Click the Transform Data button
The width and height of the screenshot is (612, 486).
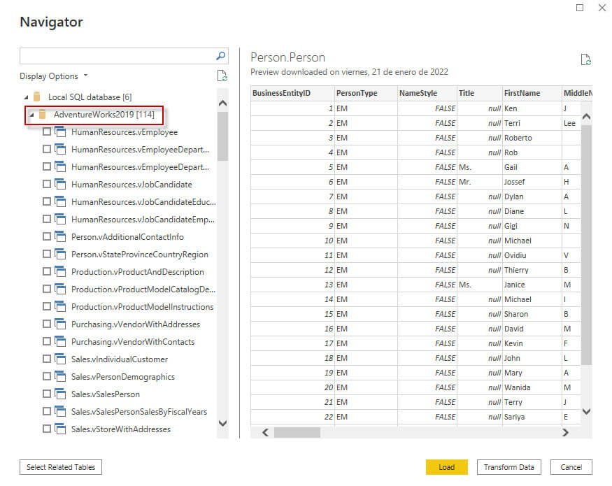[x=508, y=467]
